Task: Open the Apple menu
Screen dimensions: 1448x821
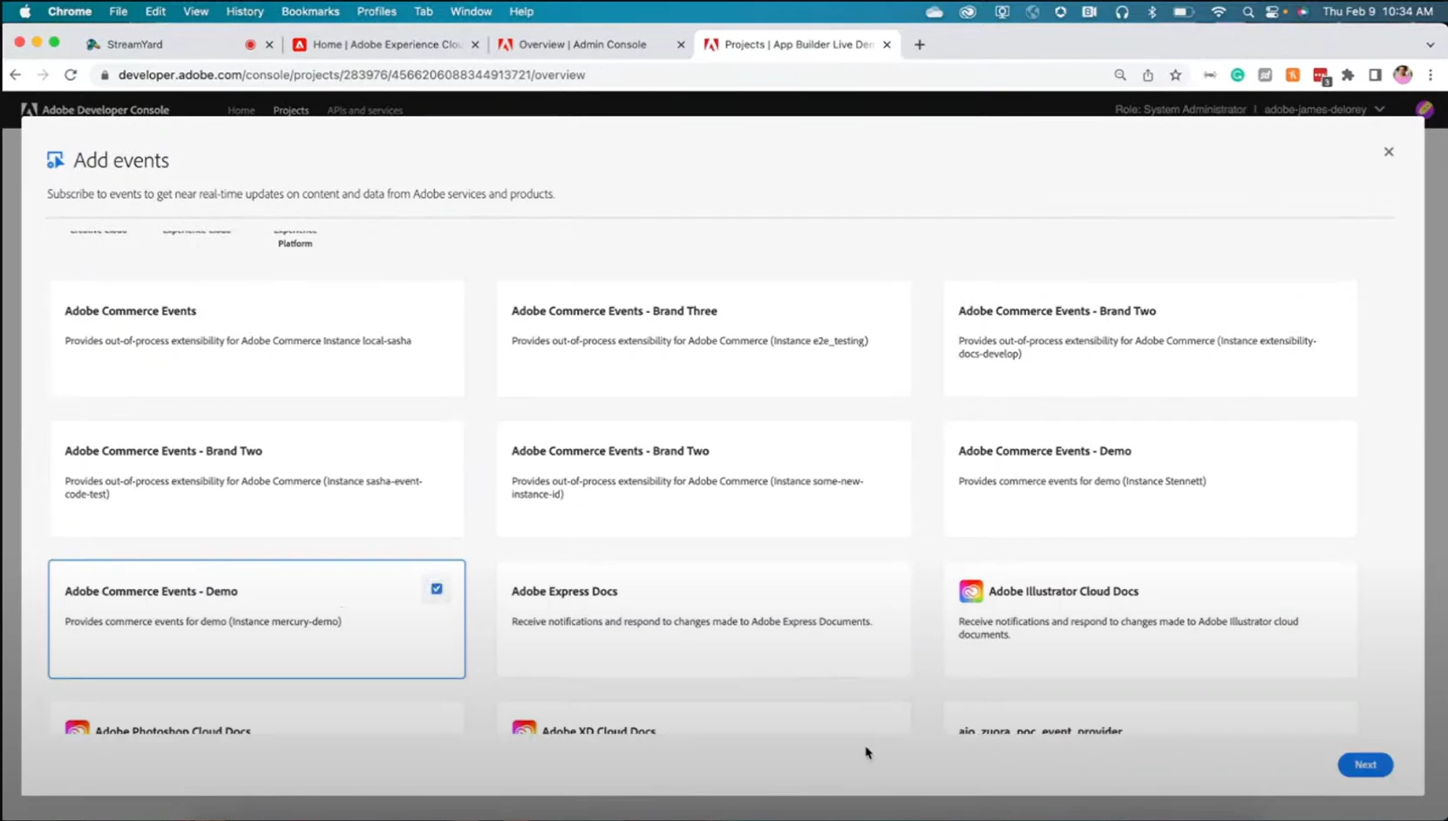Action: [x=25, y=11]
